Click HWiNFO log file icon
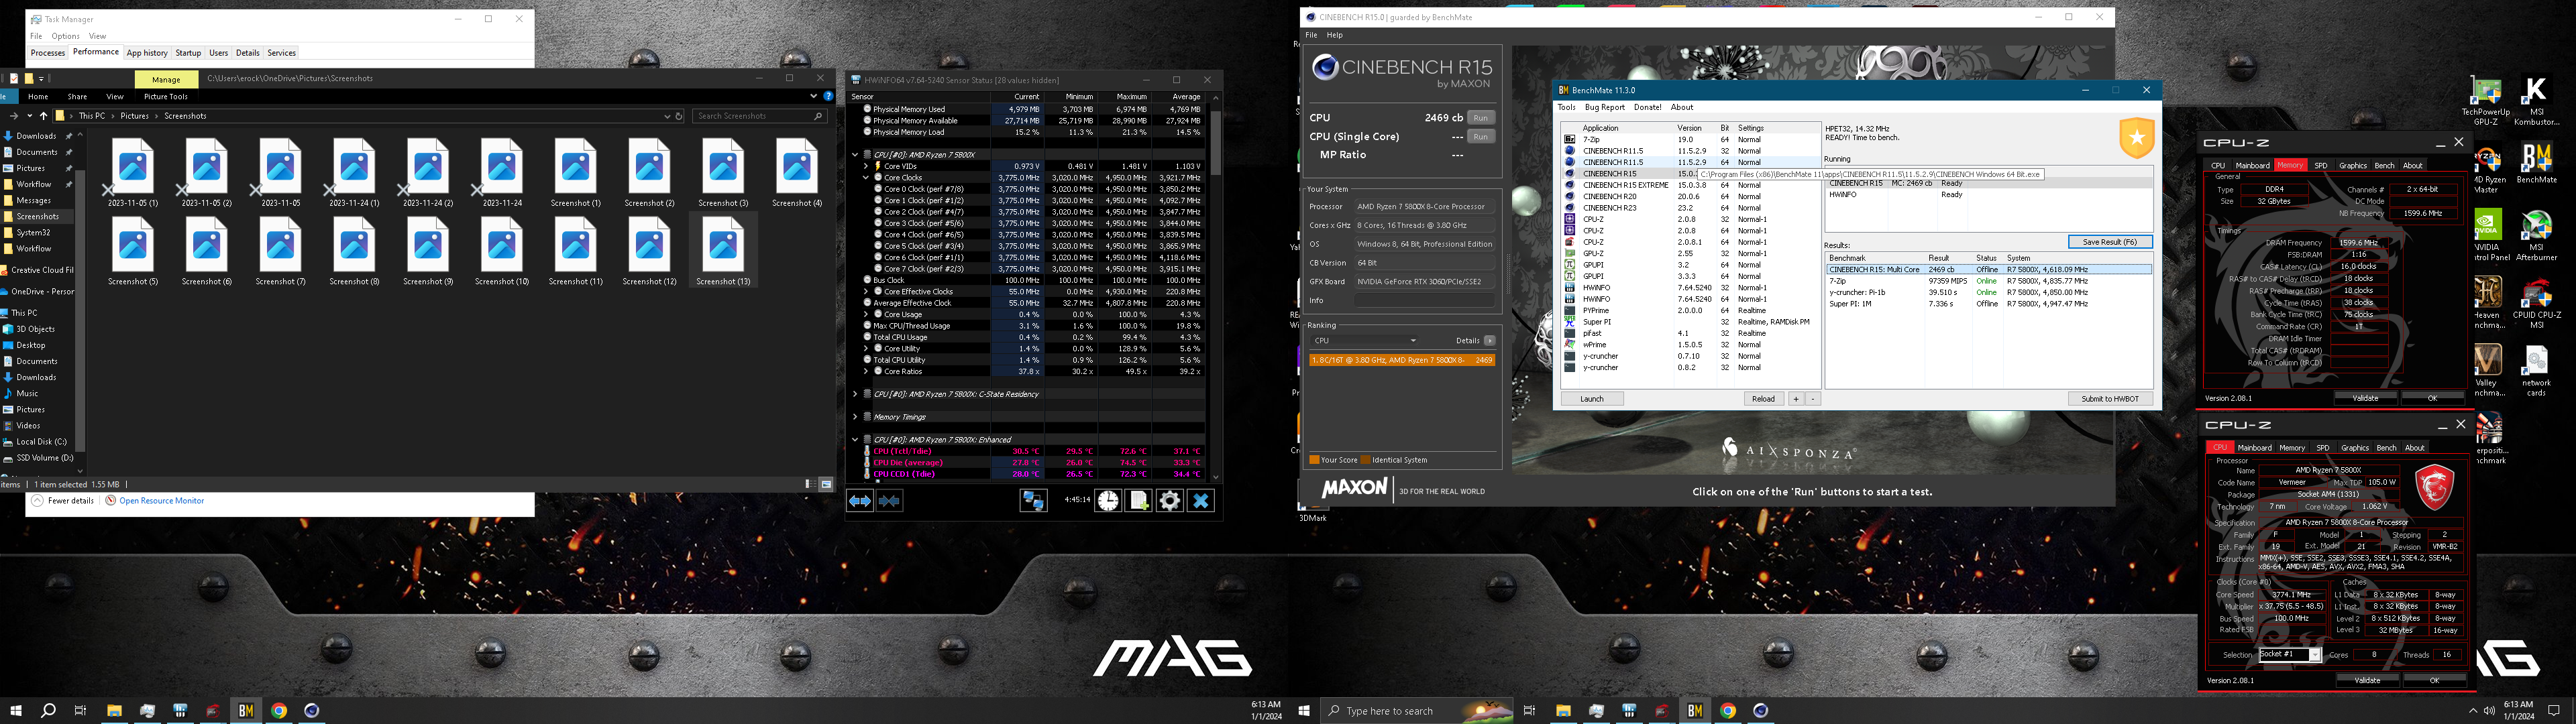This screenshot has height=724, width=2576. coord(1139,501)
